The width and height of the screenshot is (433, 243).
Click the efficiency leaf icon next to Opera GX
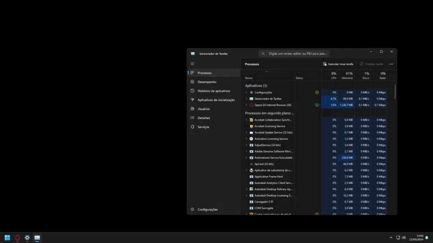(317, 105)
